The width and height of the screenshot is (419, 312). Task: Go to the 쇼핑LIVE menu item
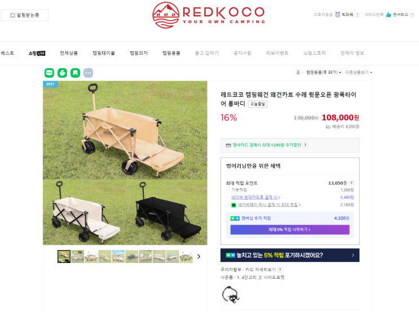click(x=37, y=53)
